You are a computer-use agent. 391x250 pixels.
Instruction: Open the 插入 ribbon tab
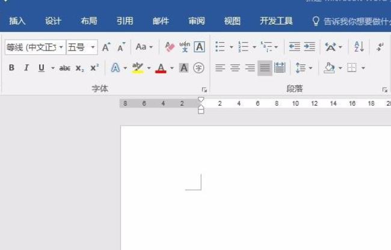pos(17,21)
